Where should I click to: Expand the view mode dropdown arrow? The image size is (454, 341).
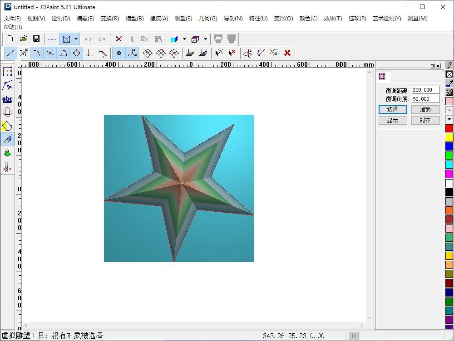coord(76,39)
